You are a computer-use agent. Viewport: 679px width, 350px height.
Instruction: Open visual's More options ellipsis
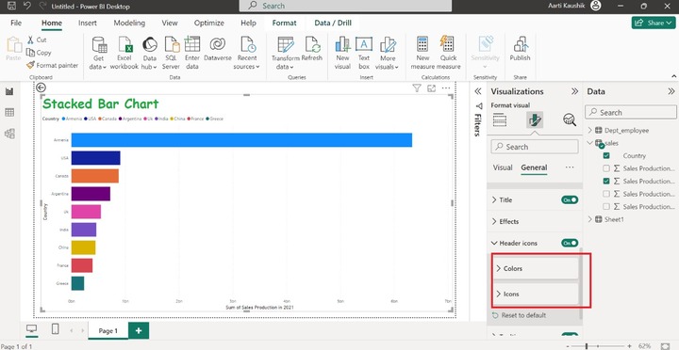(446, 88)
